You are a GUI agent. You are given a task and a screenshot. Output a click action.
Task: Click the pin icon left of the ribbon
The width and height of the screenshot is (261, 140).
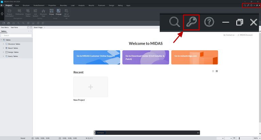coord(2,14)
